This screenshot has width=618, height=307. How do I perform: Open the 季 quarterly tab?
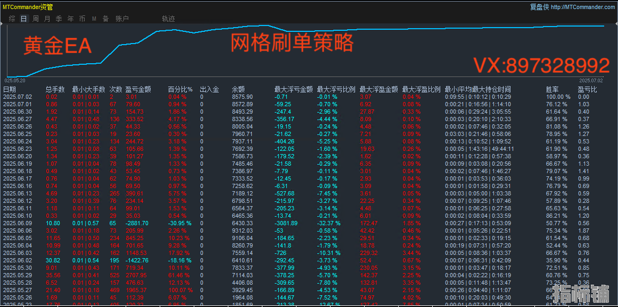coord(59,19)
